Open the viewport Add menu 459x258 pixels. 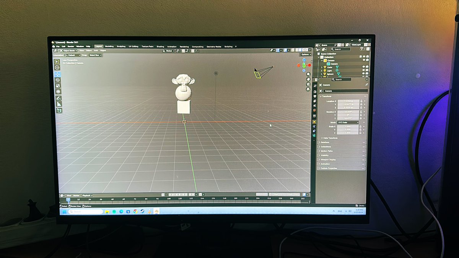tap(96, 50)
